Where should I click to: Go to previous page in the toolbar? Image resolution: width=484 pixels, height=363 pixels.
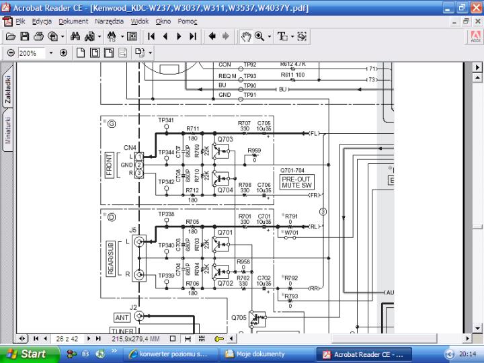click(165, 37)
